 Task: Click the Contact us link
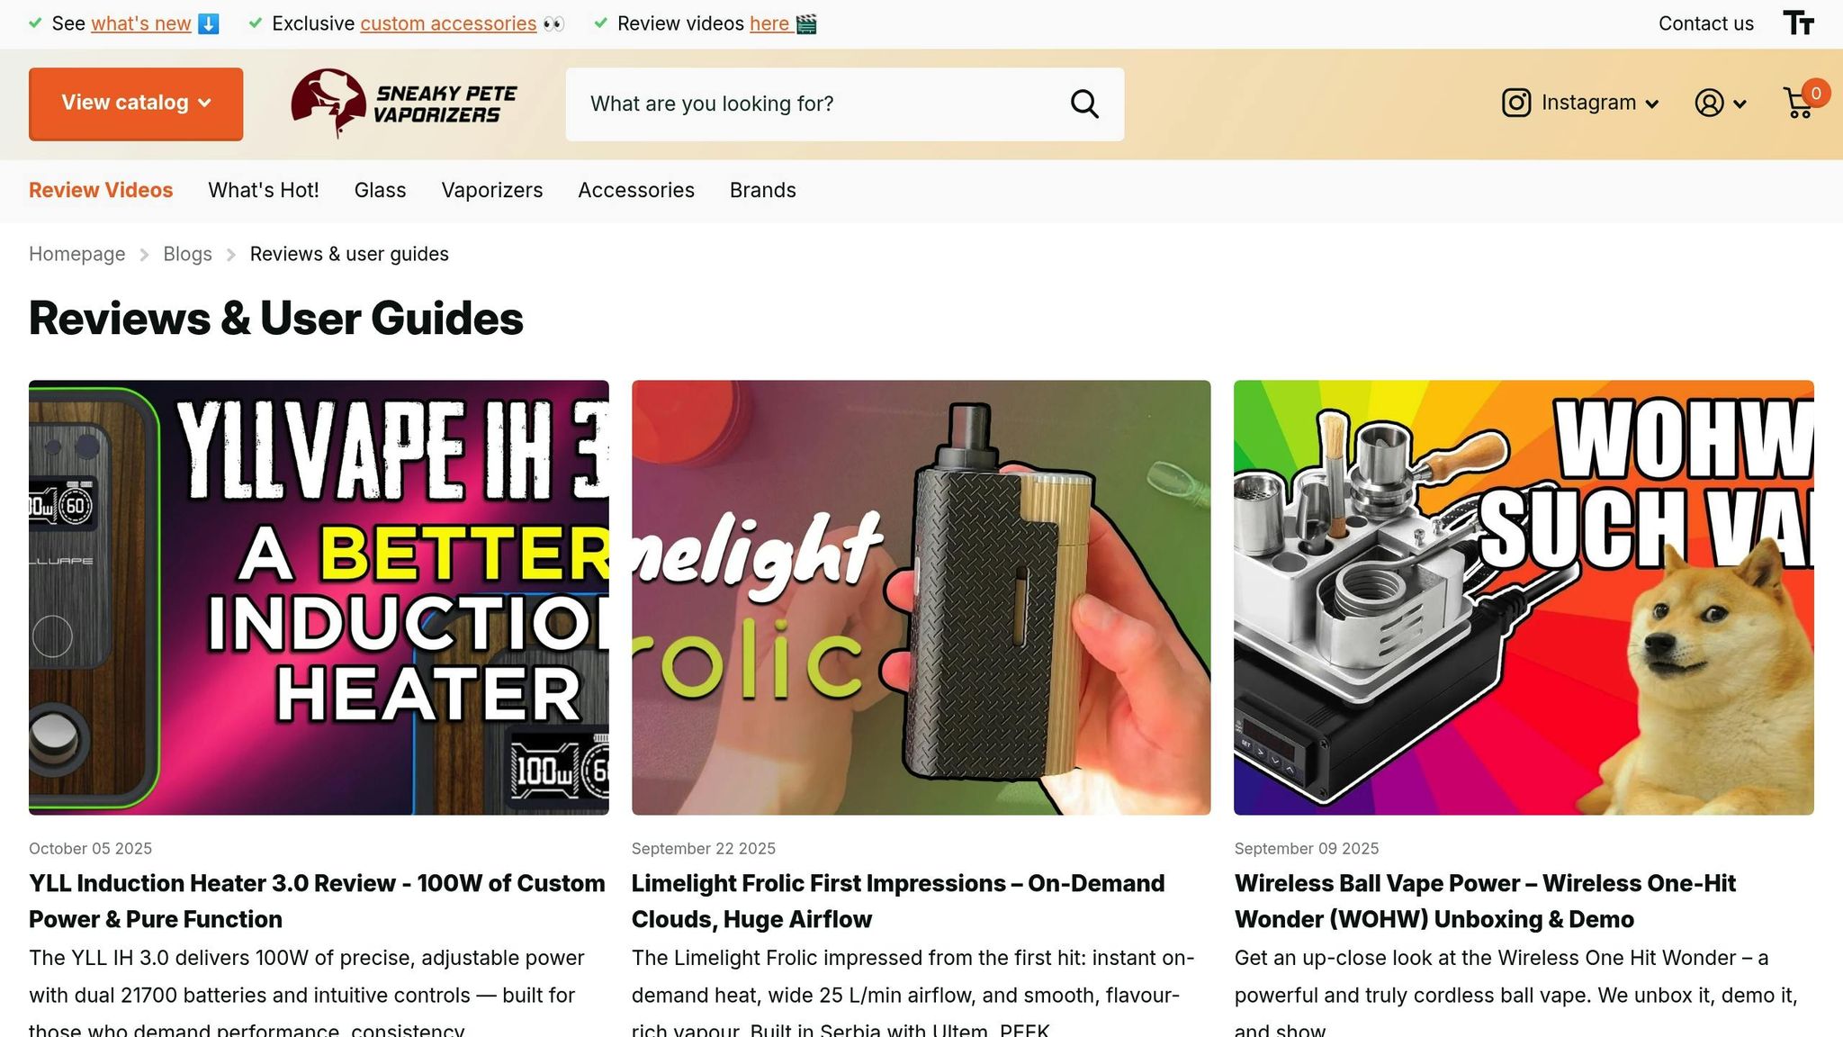(1705, 24)
